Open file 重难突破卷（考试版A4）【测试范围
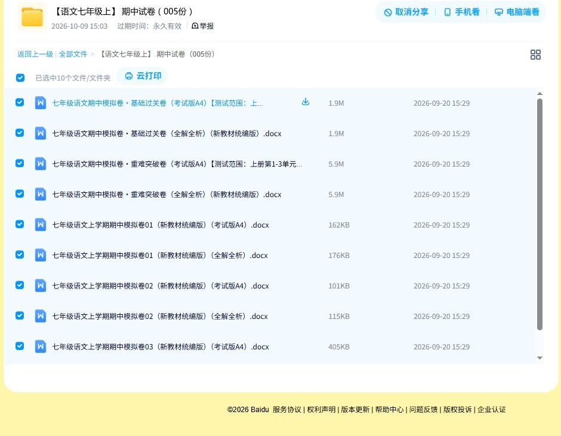 point(177,164)
